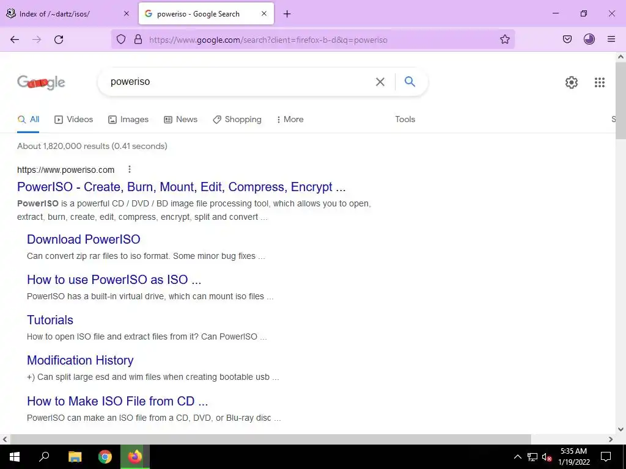Image resolution: width=626 pixels, height=469 pixels.
Task: Switch to Videos results
Action: pyautogui.click(x=74, y=119)
